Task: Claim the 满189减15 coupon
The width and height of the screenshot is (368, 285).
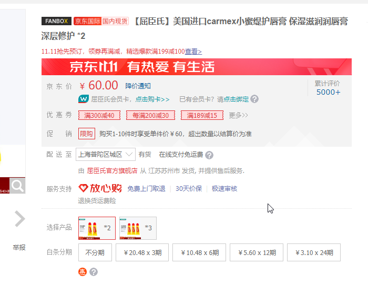Action: click(202, 115)
